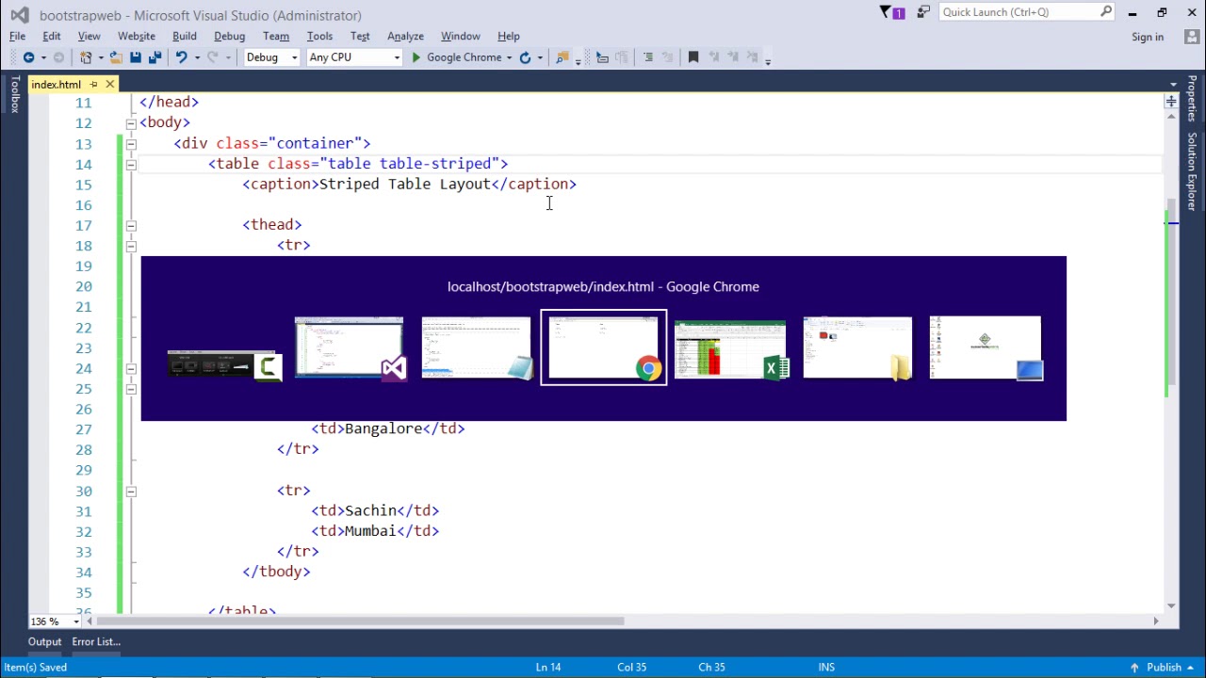Click the account avatar icon by Sign in
The image size is (1206, 678).
pos(1191,37)
